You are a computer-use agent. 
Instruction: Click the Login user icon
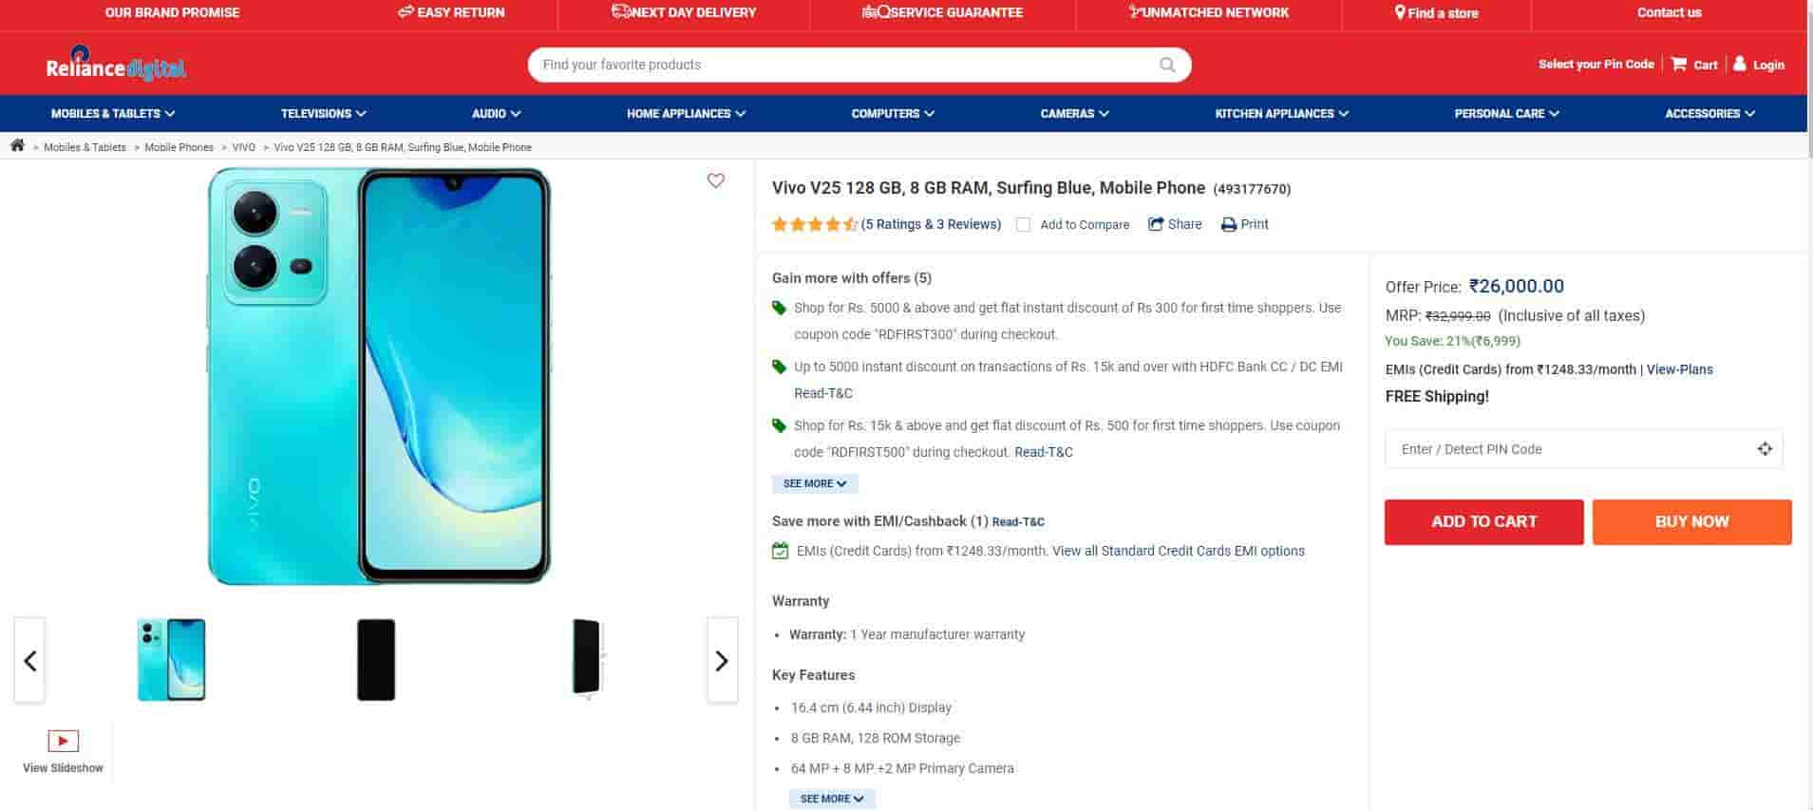(1740, 64)
